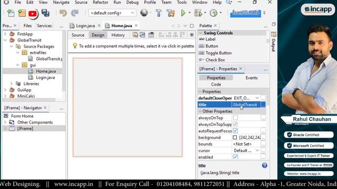Click the background color swatch
Viewport: 337px width, 189px height.
tap(235, 138)
